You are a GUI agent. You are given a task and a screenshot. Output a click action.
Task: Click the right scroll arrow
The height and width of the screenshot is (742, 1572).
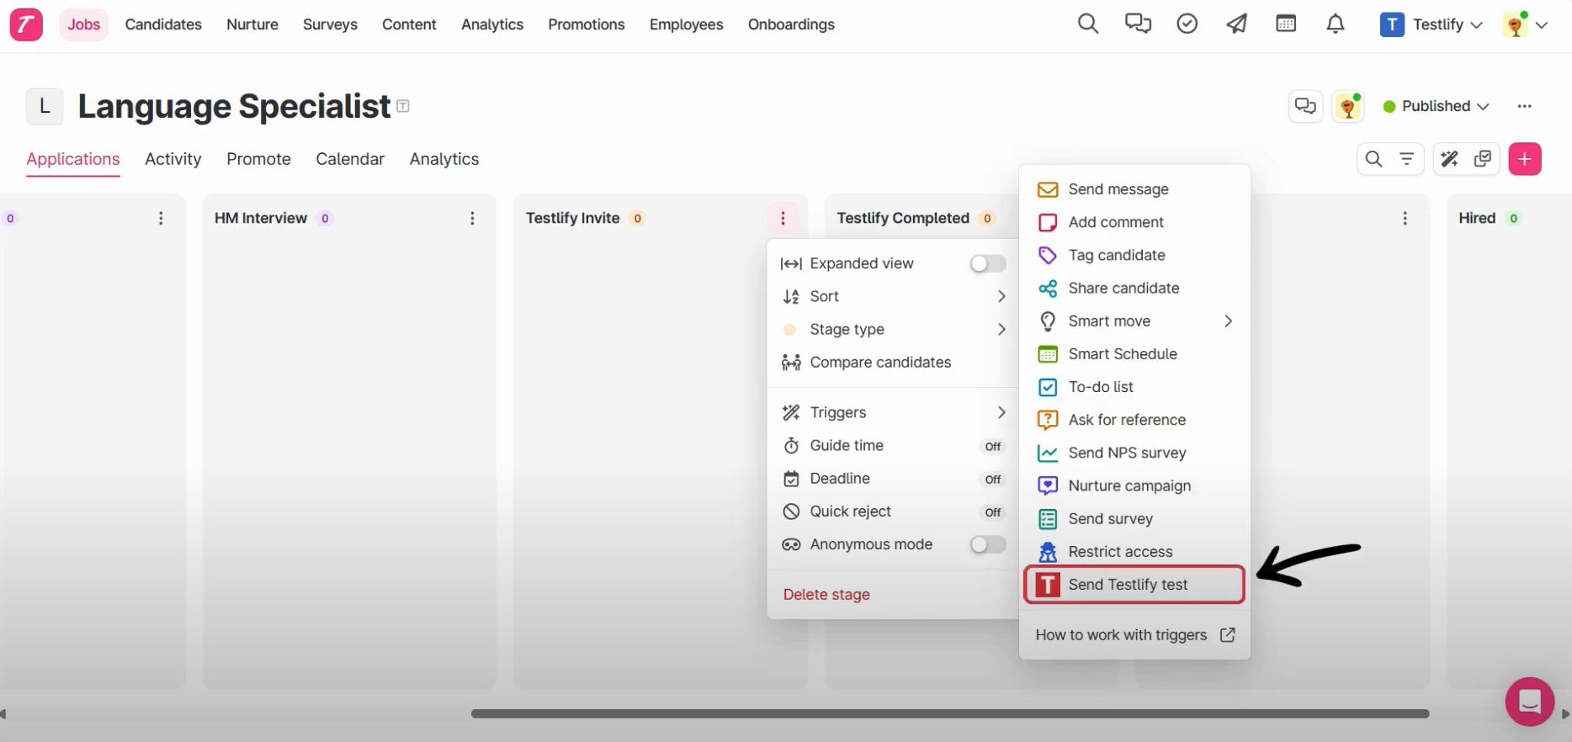[1565, 713]
